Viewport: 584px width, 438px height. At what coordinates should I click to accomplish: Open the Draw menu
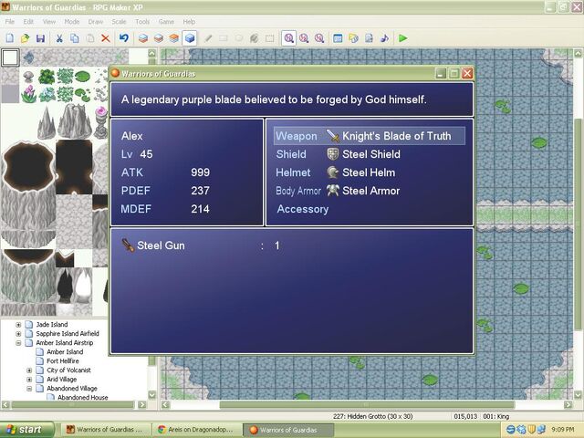tap(95, 22)
